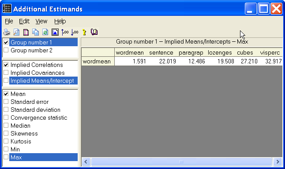Select the Convergence statistic label
Image resolution: width=285 pixels, height=169 pixels.
(39, 118)
